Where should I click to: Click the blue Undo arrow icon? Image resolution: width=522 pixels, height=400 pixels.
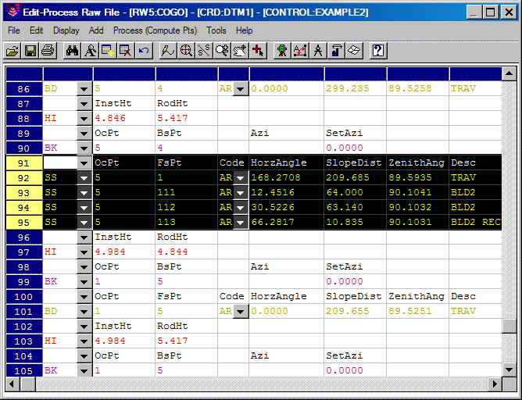coord(144,51)
